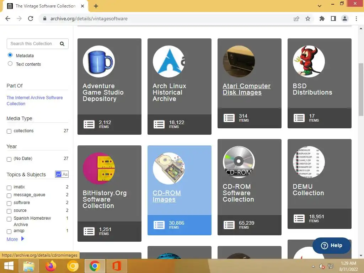Check the imatix topic checkbox
The height and width of the screenshot is (273, 364).
pos(9,188)
